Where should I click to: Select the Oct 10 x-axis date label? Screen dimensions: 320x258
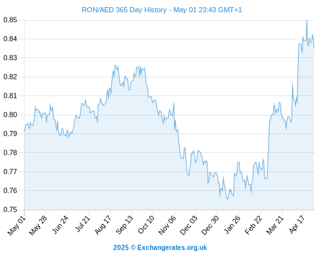146,225
